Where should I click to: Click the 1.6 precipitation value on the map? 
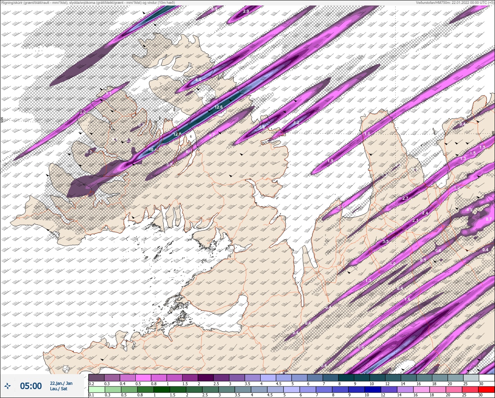407,299
